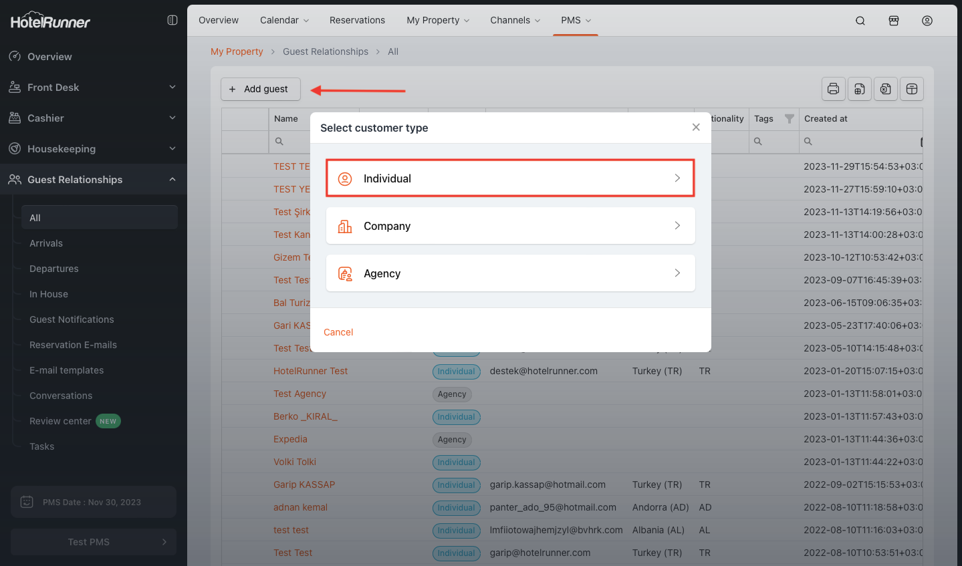Cancel the customer type selection
Screen dimensions: 962x566
click(x=338, y=332)
